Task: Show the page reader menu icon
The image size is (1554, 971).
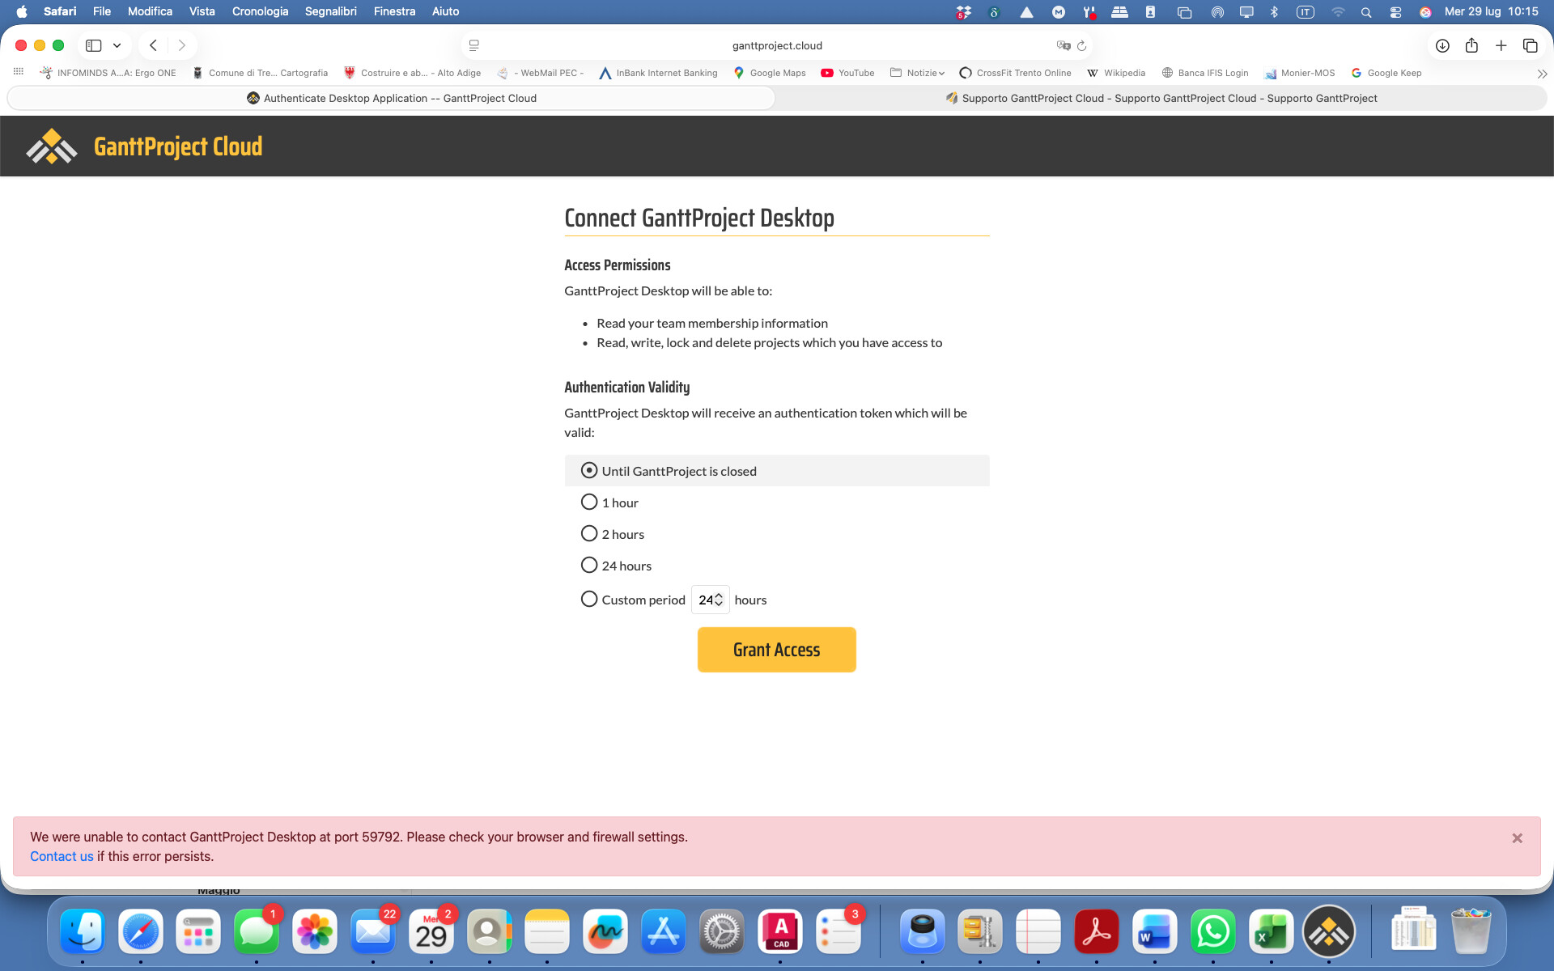Action: pyautogui.click(x=474, y=46)
